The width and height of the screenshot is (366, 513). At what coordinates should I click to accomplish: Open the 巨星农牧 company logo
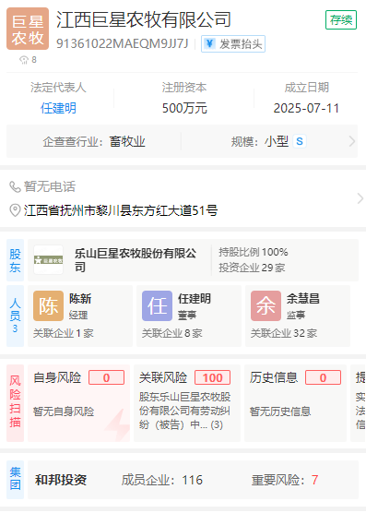coord(28,29)
